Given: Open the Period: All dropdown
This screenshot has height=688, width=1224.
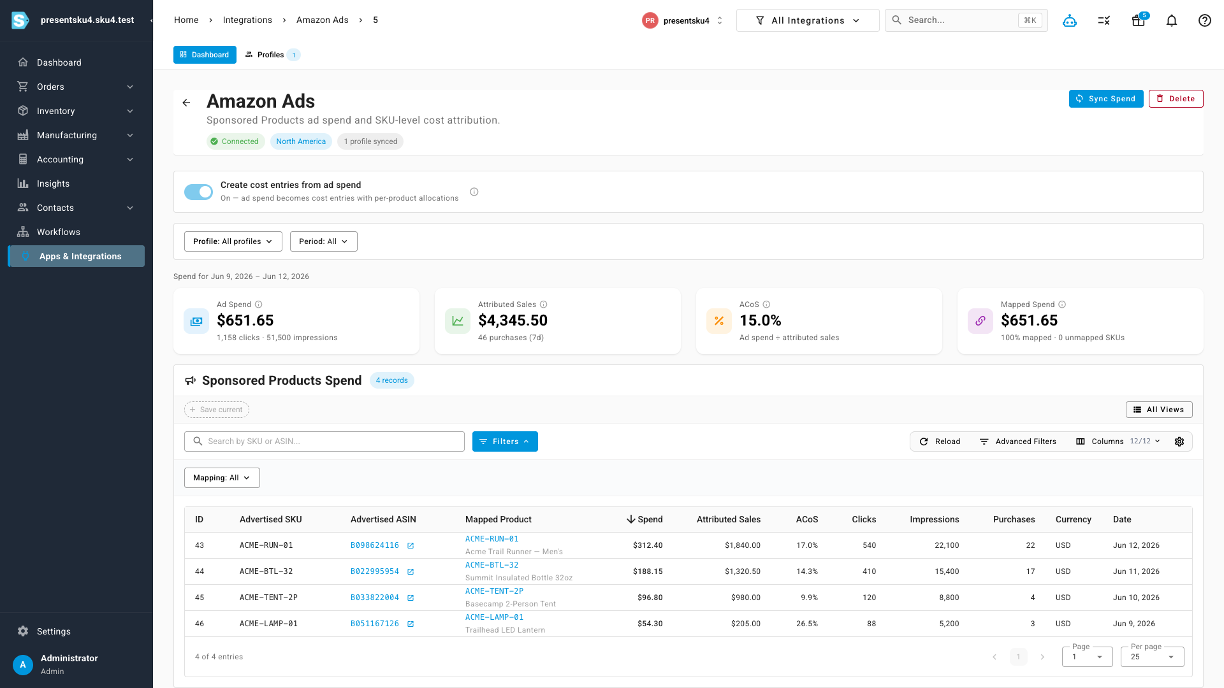Looking at the screenshot, I should coord(324,241).
